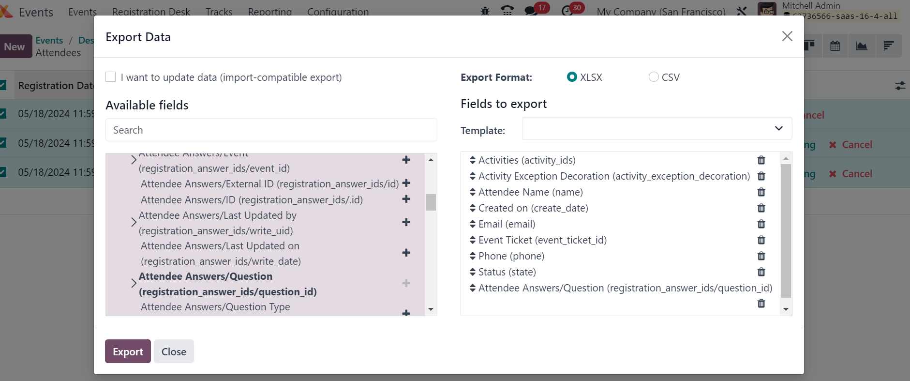Select XLSX export format
910x381 pixels.
point(572,77)
